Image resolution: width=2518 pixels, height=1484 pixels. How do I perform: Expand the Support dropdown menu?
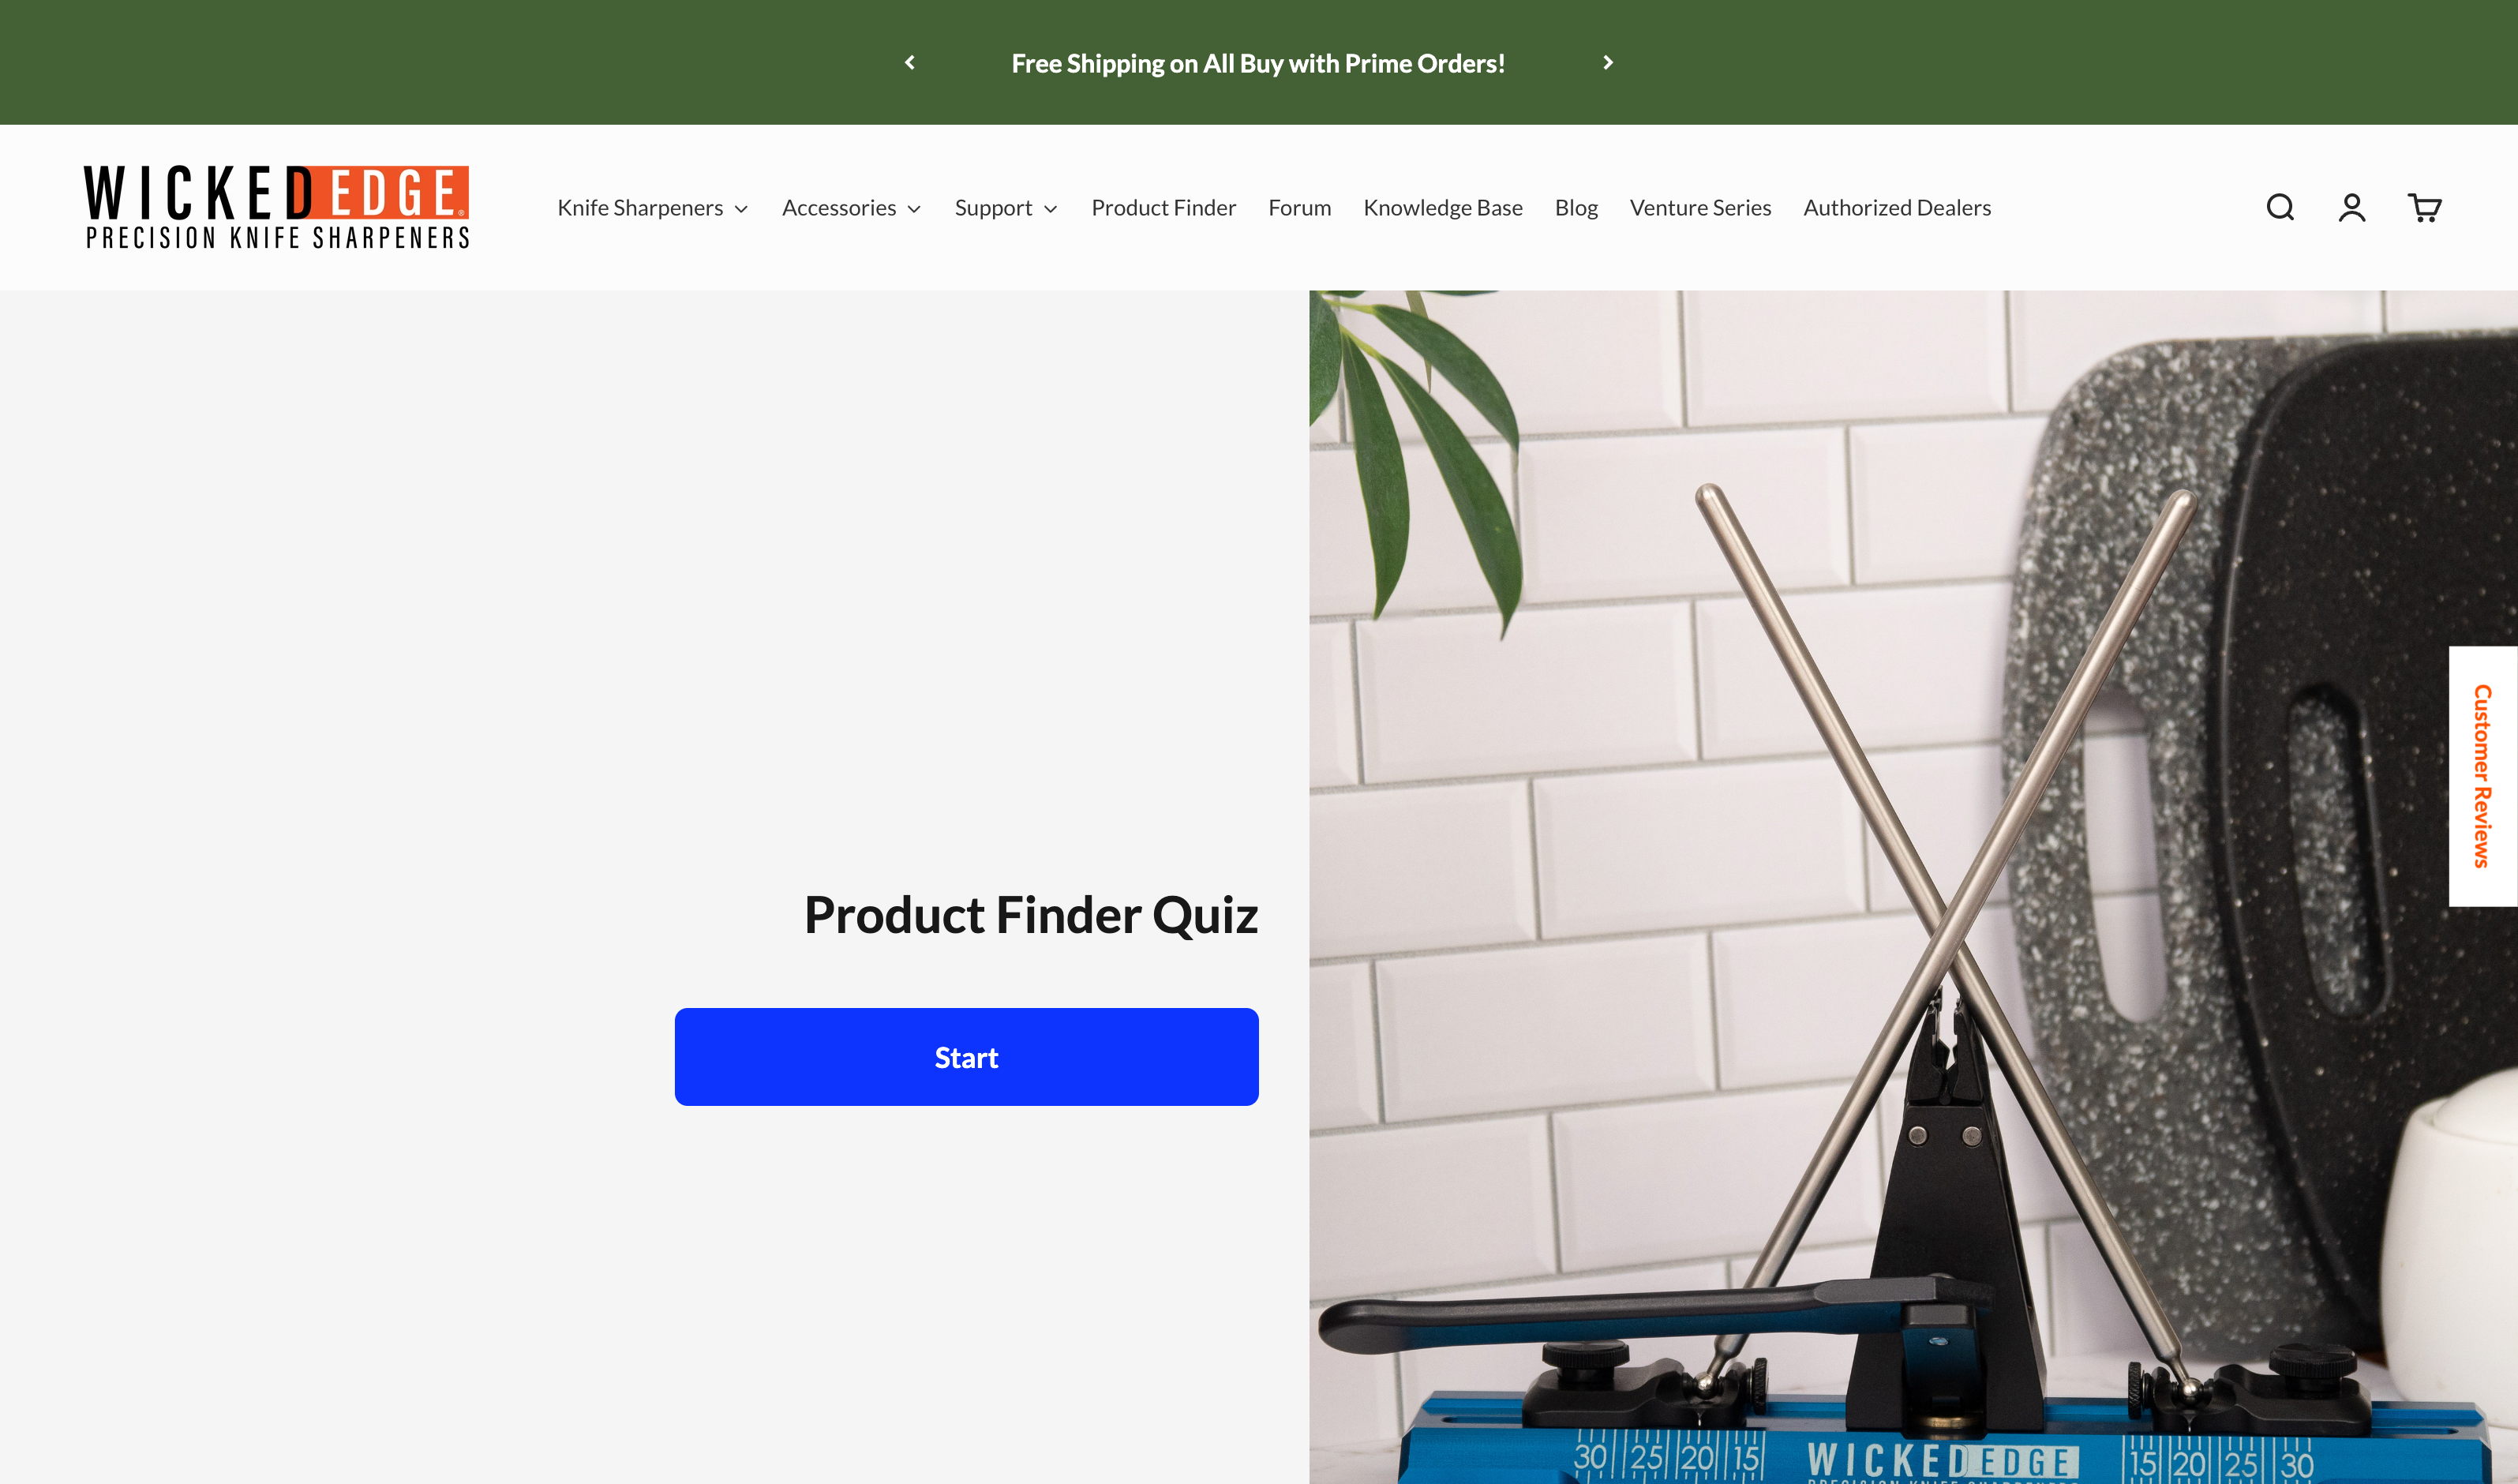pyautogui.click(x=1006, y=208)
